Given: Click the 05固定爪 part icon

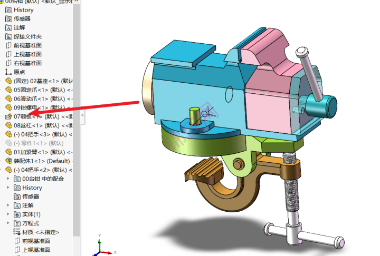Looking at the screenshot, I should tap(8, 90).
